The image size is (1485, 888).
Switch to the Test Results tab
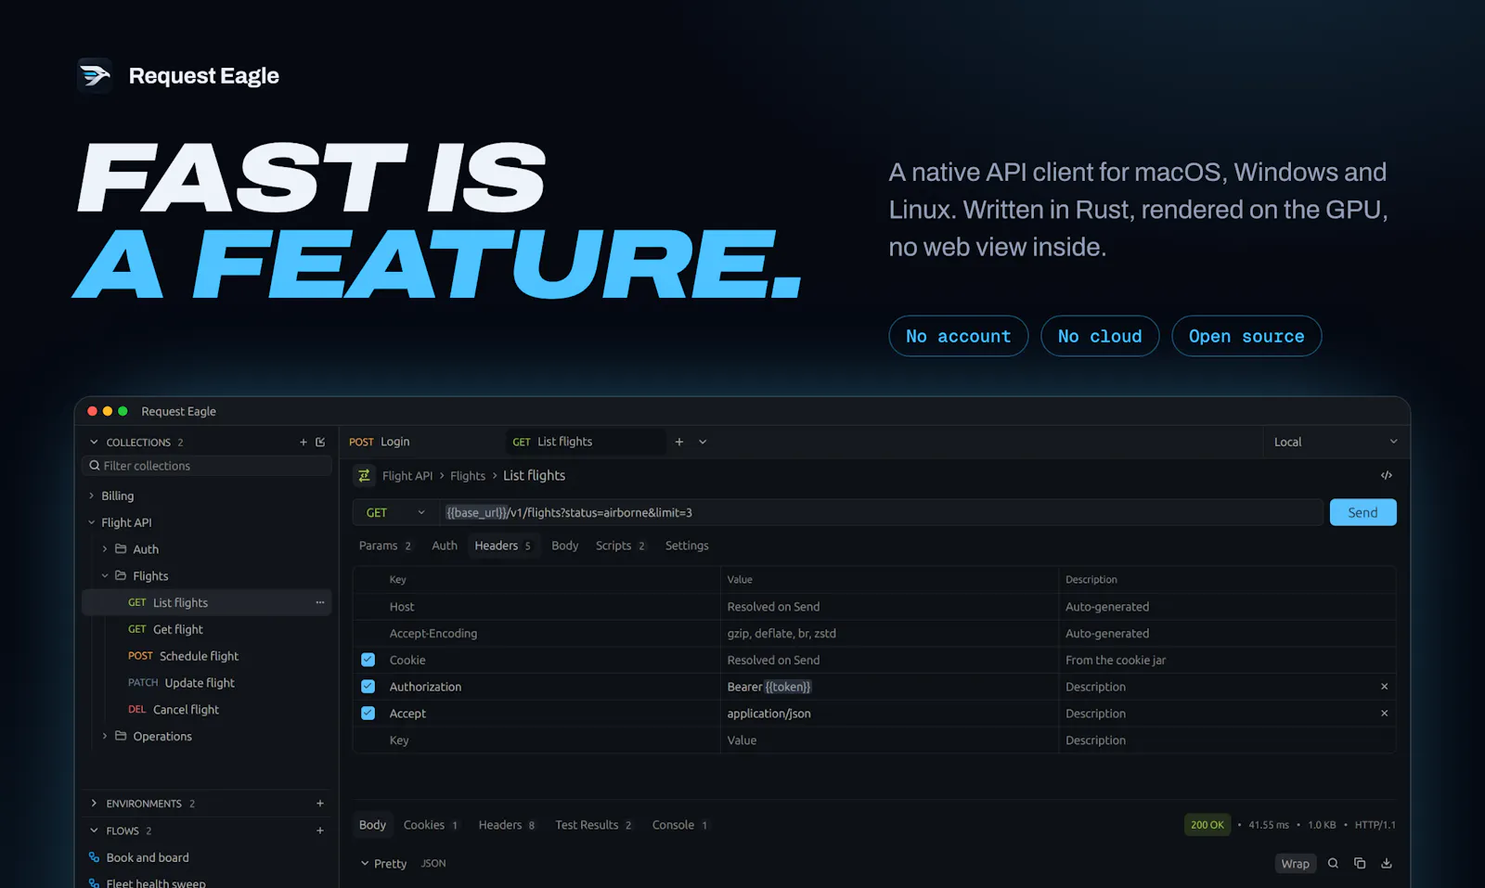coord(593,825)
